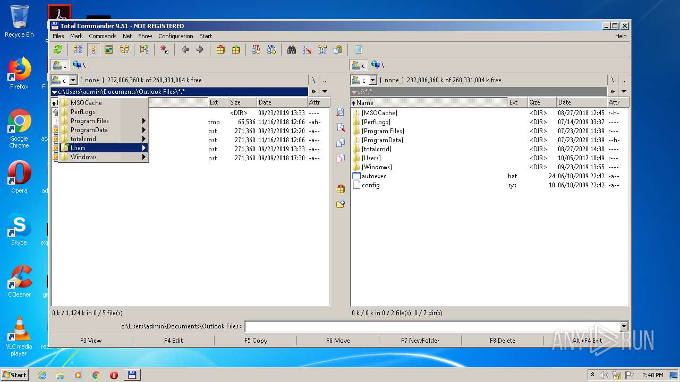Screen dimensions: 680x382
Task: Click the New folder icon between panels
Action: pos(341,204)
